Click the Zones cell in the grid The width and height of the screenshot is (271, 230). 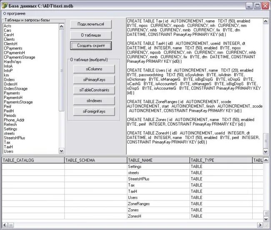158,210
